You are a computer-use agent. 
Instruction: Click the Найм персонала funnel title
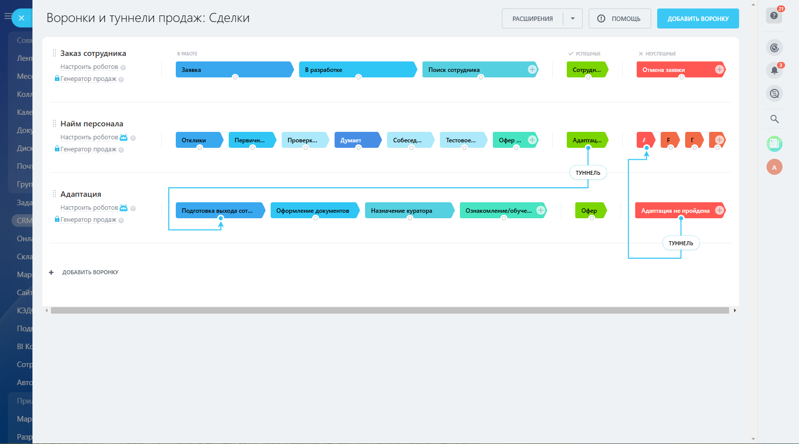[92, 124]
